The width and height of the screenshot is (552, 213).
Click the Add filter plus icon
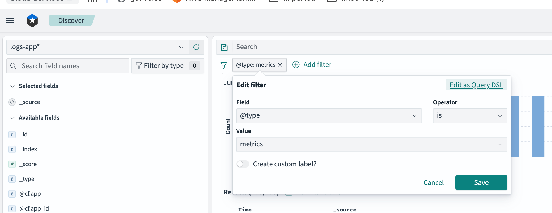tap(296, 65)
